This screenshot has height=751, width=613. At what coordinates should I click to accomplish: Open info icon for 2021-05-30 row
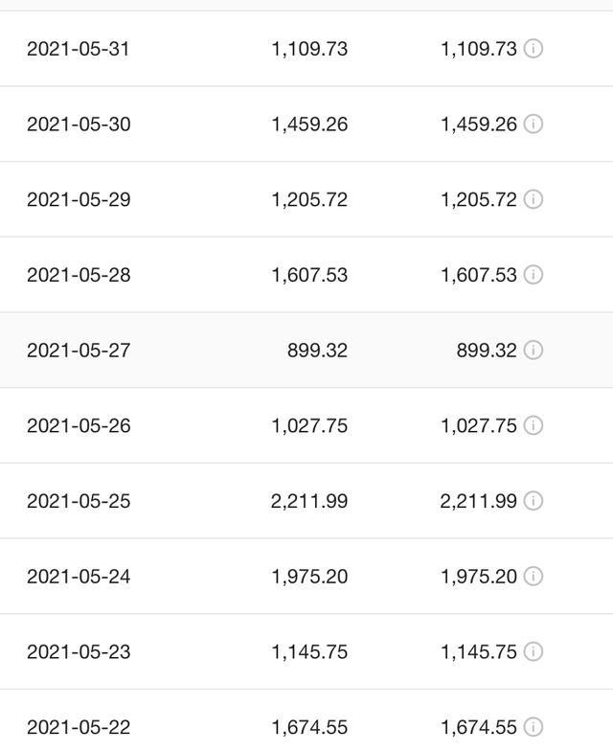533,125
